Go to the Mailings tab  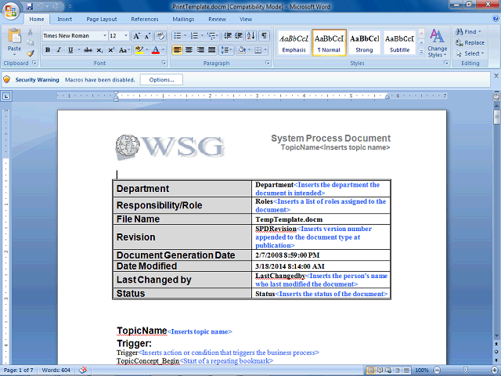pyautogui.click(x=183, y=19)
